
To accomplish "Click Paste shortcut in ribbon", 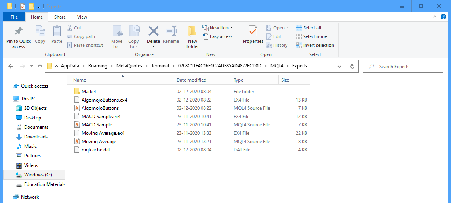I will pyautogui.click(x=85, y=45).
